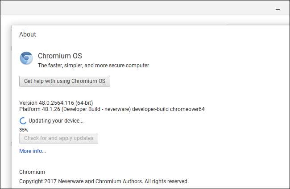The image size is (290, 189).
Task: Click the "Updating your device..." status text
Action: (56, 121)
